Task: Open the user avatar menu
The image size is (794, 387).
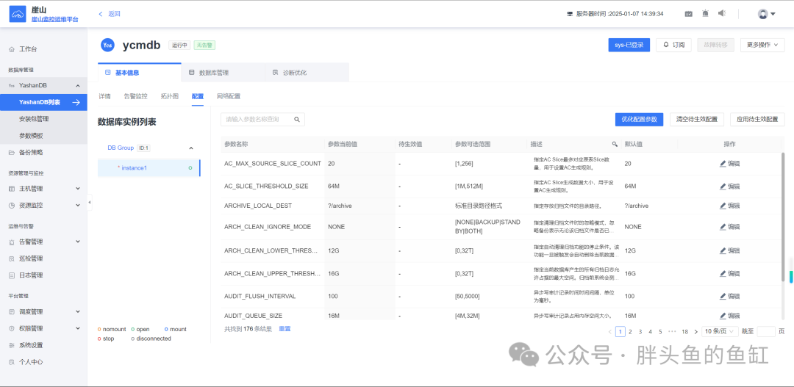Action: point(767,14)
